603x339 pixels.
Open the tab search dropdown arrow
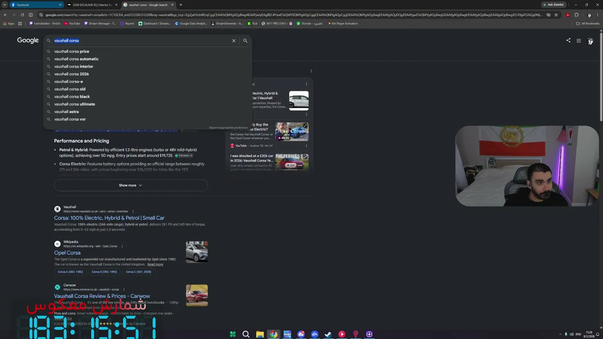[4, 5]
